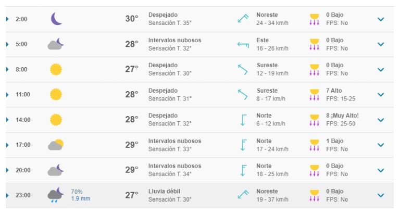The width and height of the screenshot is (400, 213).
Task: Select the 5:00 Intervalos nubosos description
Action: coord(175,40)
